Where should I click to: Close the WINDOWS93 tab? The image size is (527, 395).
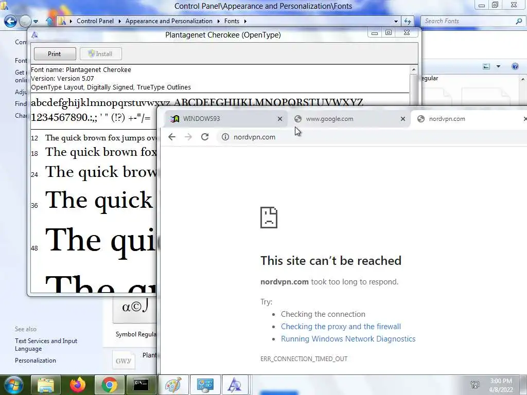(279, 119)
